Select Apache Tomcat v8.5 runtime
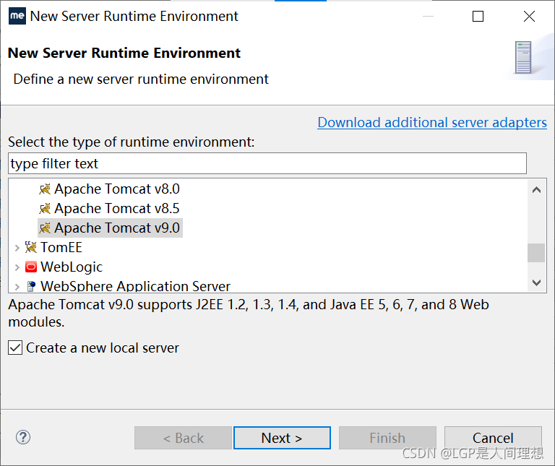This screenshot has width=555, height=466. click(117, 209)
